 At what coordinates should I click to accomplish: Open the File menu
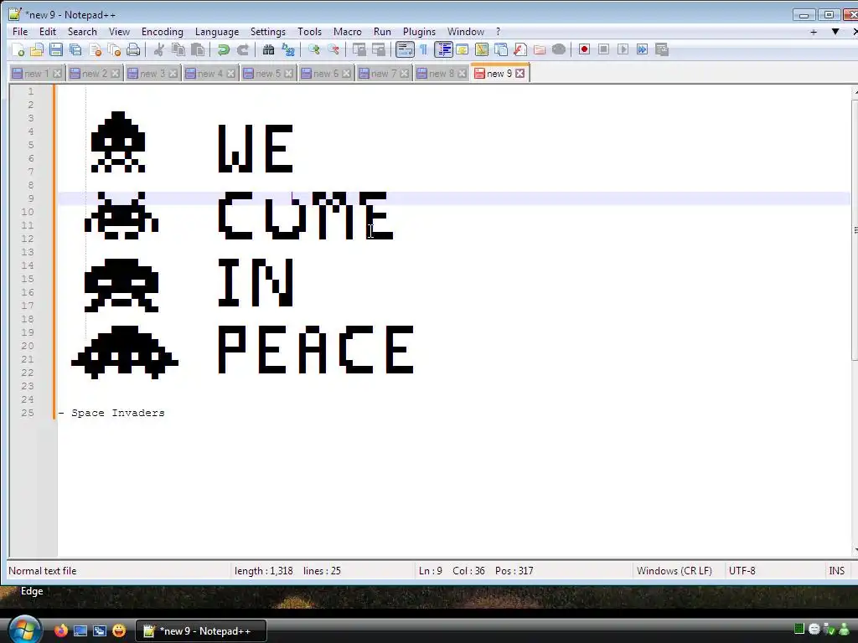20,32
